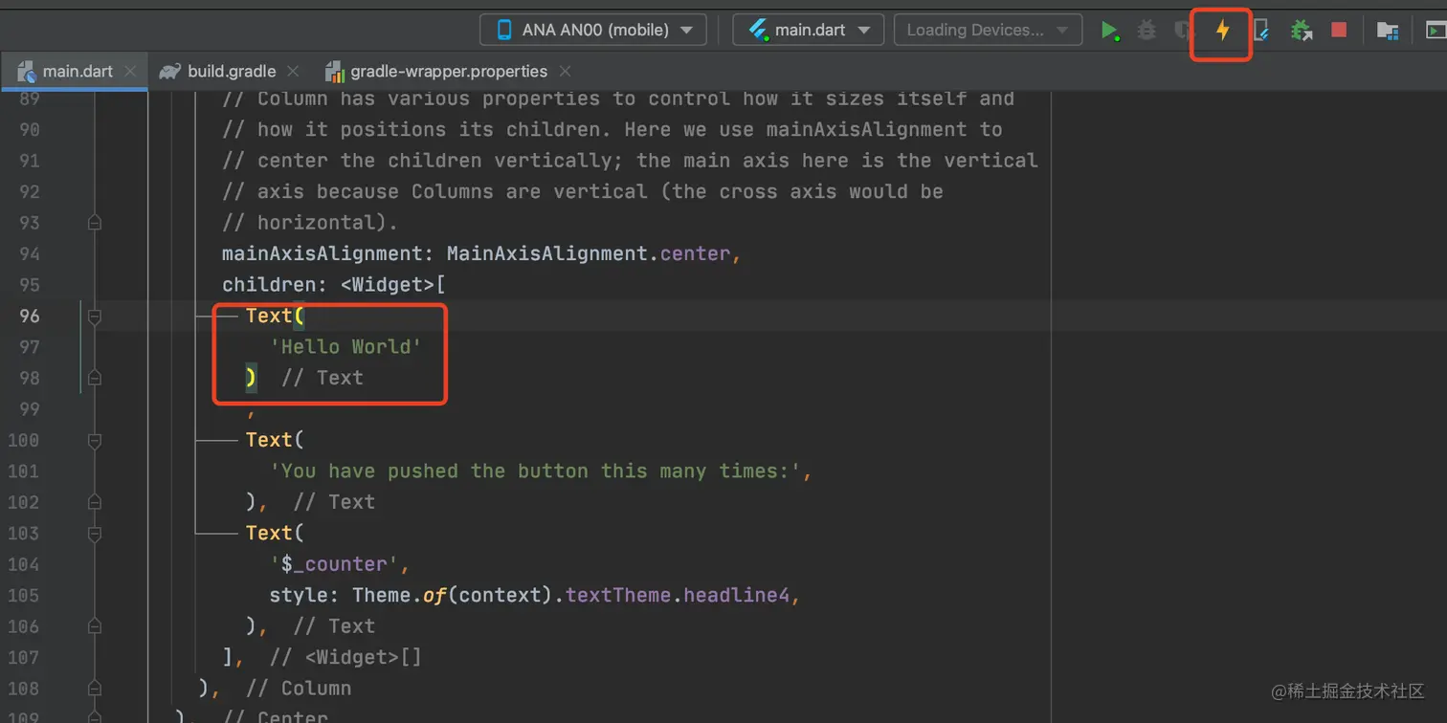Collapse the Text widget fold at line 96
1447x723 pixels.
[x=94, y=316]
